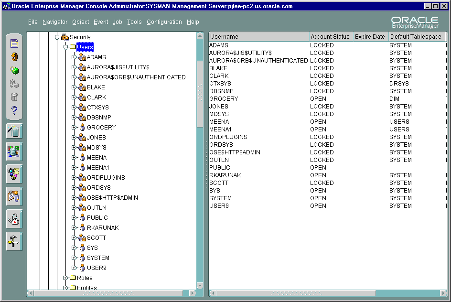Expand the ORDSYS user node
The image size is (451, 302).
pyautogui.click(x=74, y=187)
